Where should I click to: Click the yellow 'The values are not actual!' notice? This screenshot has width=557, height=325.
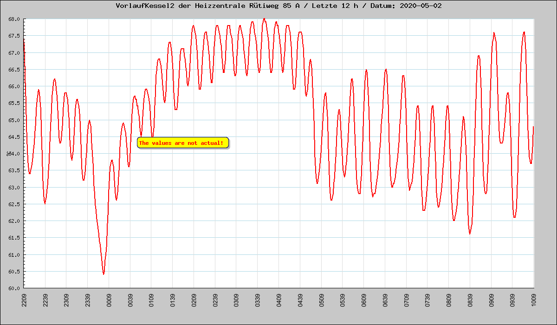coord(183,143)
